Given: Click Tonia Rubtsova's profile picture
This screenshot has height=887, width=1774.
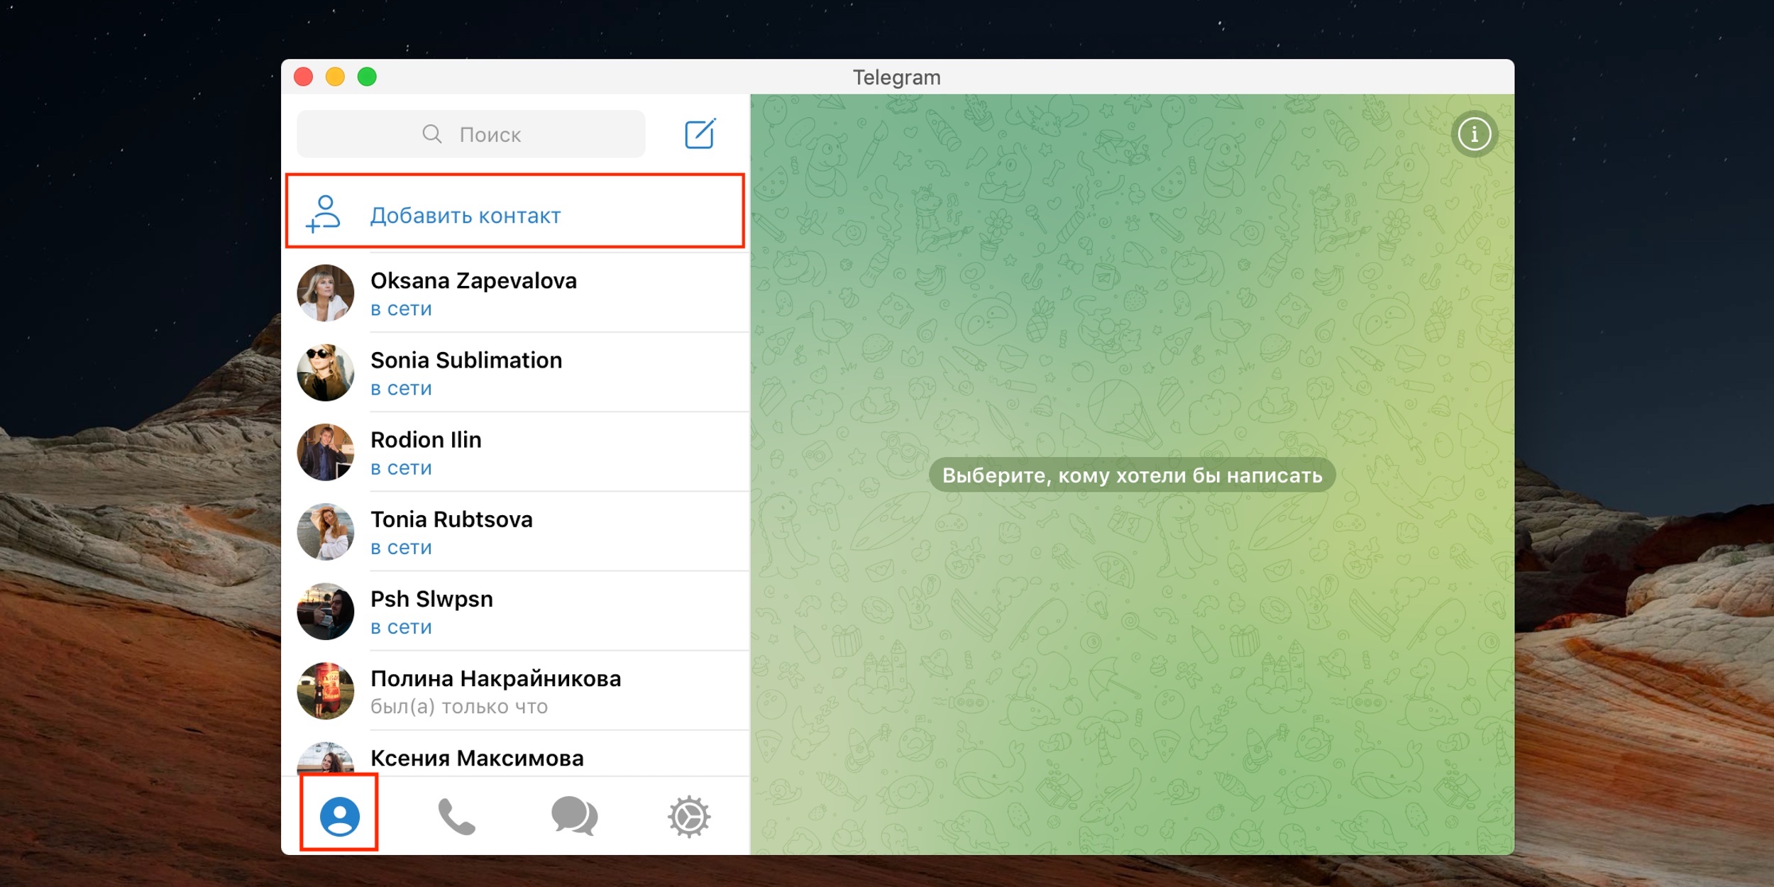Looking at the screenshot, I should pyautogui.click(x=326, y=531).
